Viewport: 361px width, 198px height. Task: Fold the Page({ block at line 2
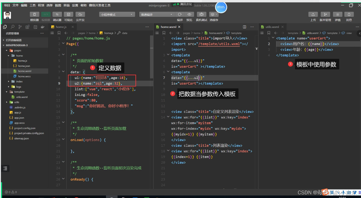click(x=64, y=44)
